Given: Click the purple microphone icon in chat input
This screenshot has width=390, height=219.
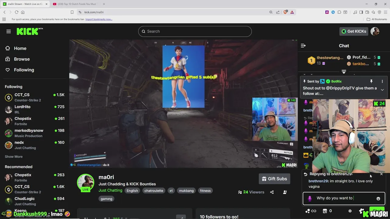Looking at the screenshot, I should click(x=310, y=198).
